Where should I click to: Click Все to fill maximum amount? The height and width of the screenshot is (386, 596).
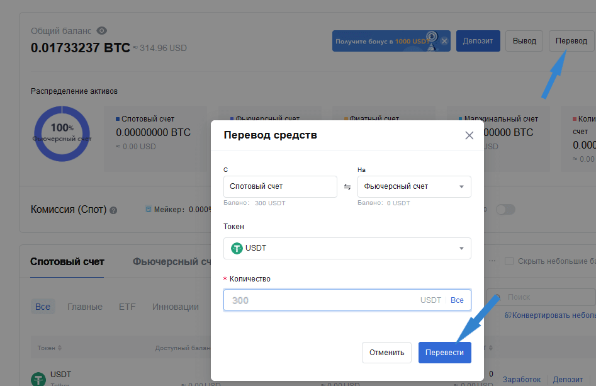pyautogui.click(x=457, y=300)
